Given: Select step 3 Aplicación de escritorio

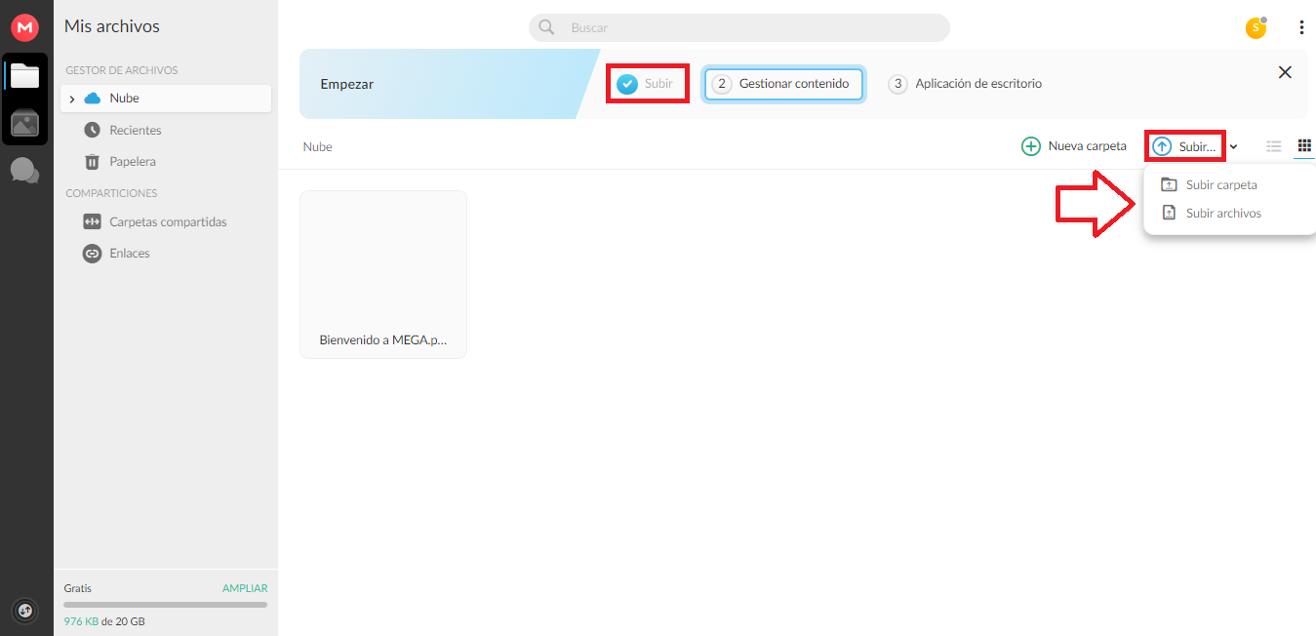Looking at the screenshot, I should pyautogui.click(x=966, y=84).
